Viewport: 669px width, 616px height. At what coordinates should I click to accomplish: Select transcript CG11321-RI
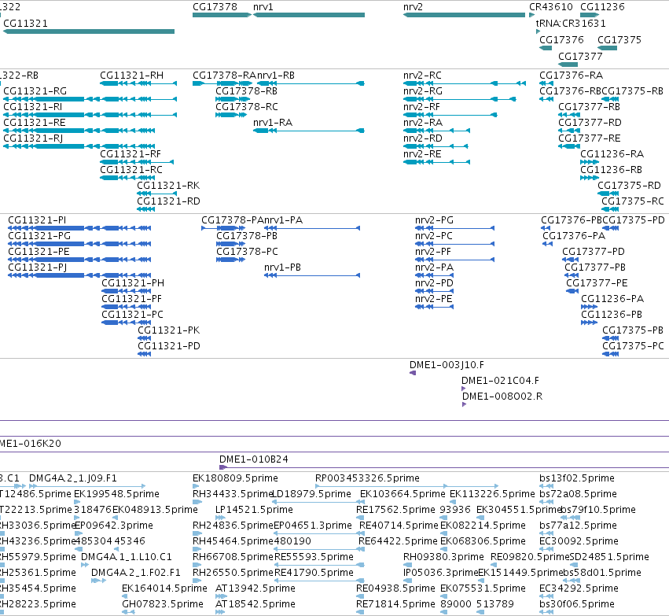coord(33,107)
